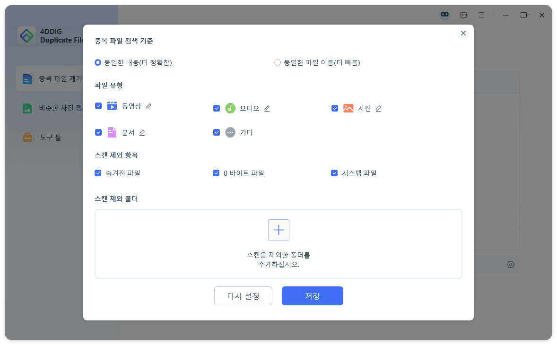
Task: Open the robot assistant icon in the title bar
Action: [x=444, y=15]
